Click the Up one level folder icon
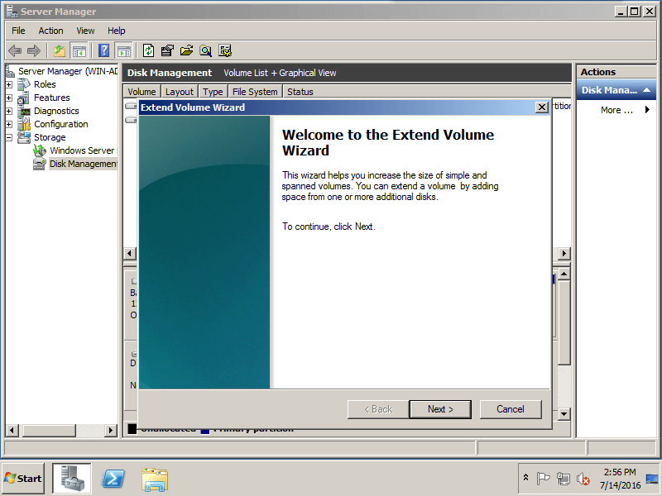The image size is (662, 496). 60,51
